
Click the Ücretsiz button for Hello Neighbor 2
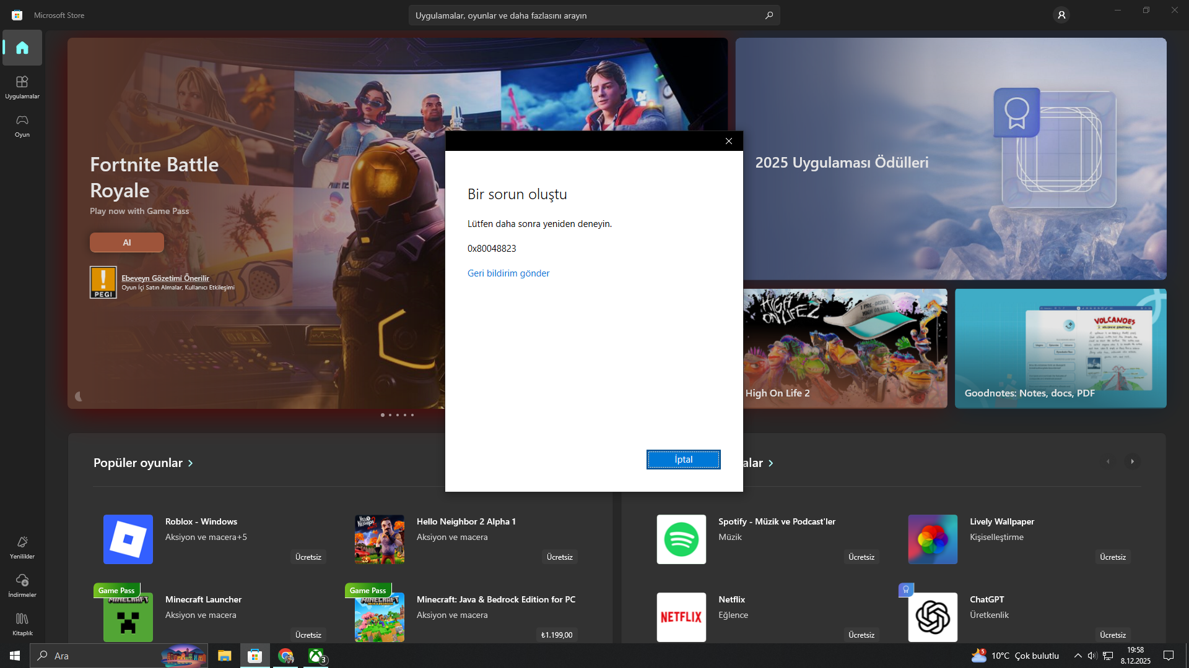(560, 557)
